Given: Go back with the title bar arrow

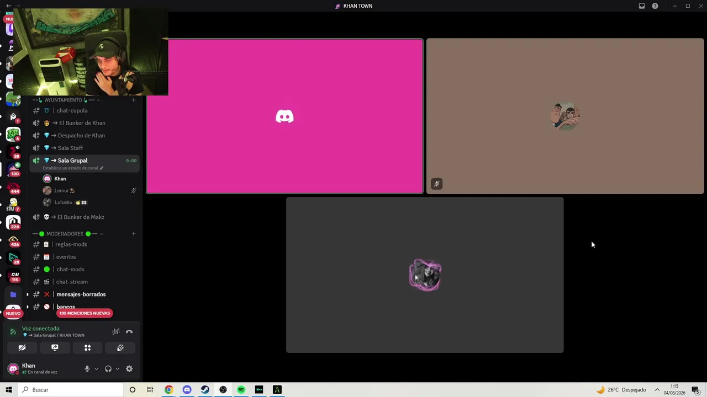Looking at the screenshot, I should [8, 6].
